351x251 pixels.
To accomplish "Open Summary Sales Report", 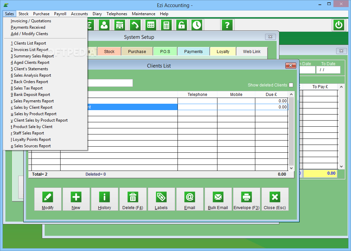I will [x=45, y=56].
